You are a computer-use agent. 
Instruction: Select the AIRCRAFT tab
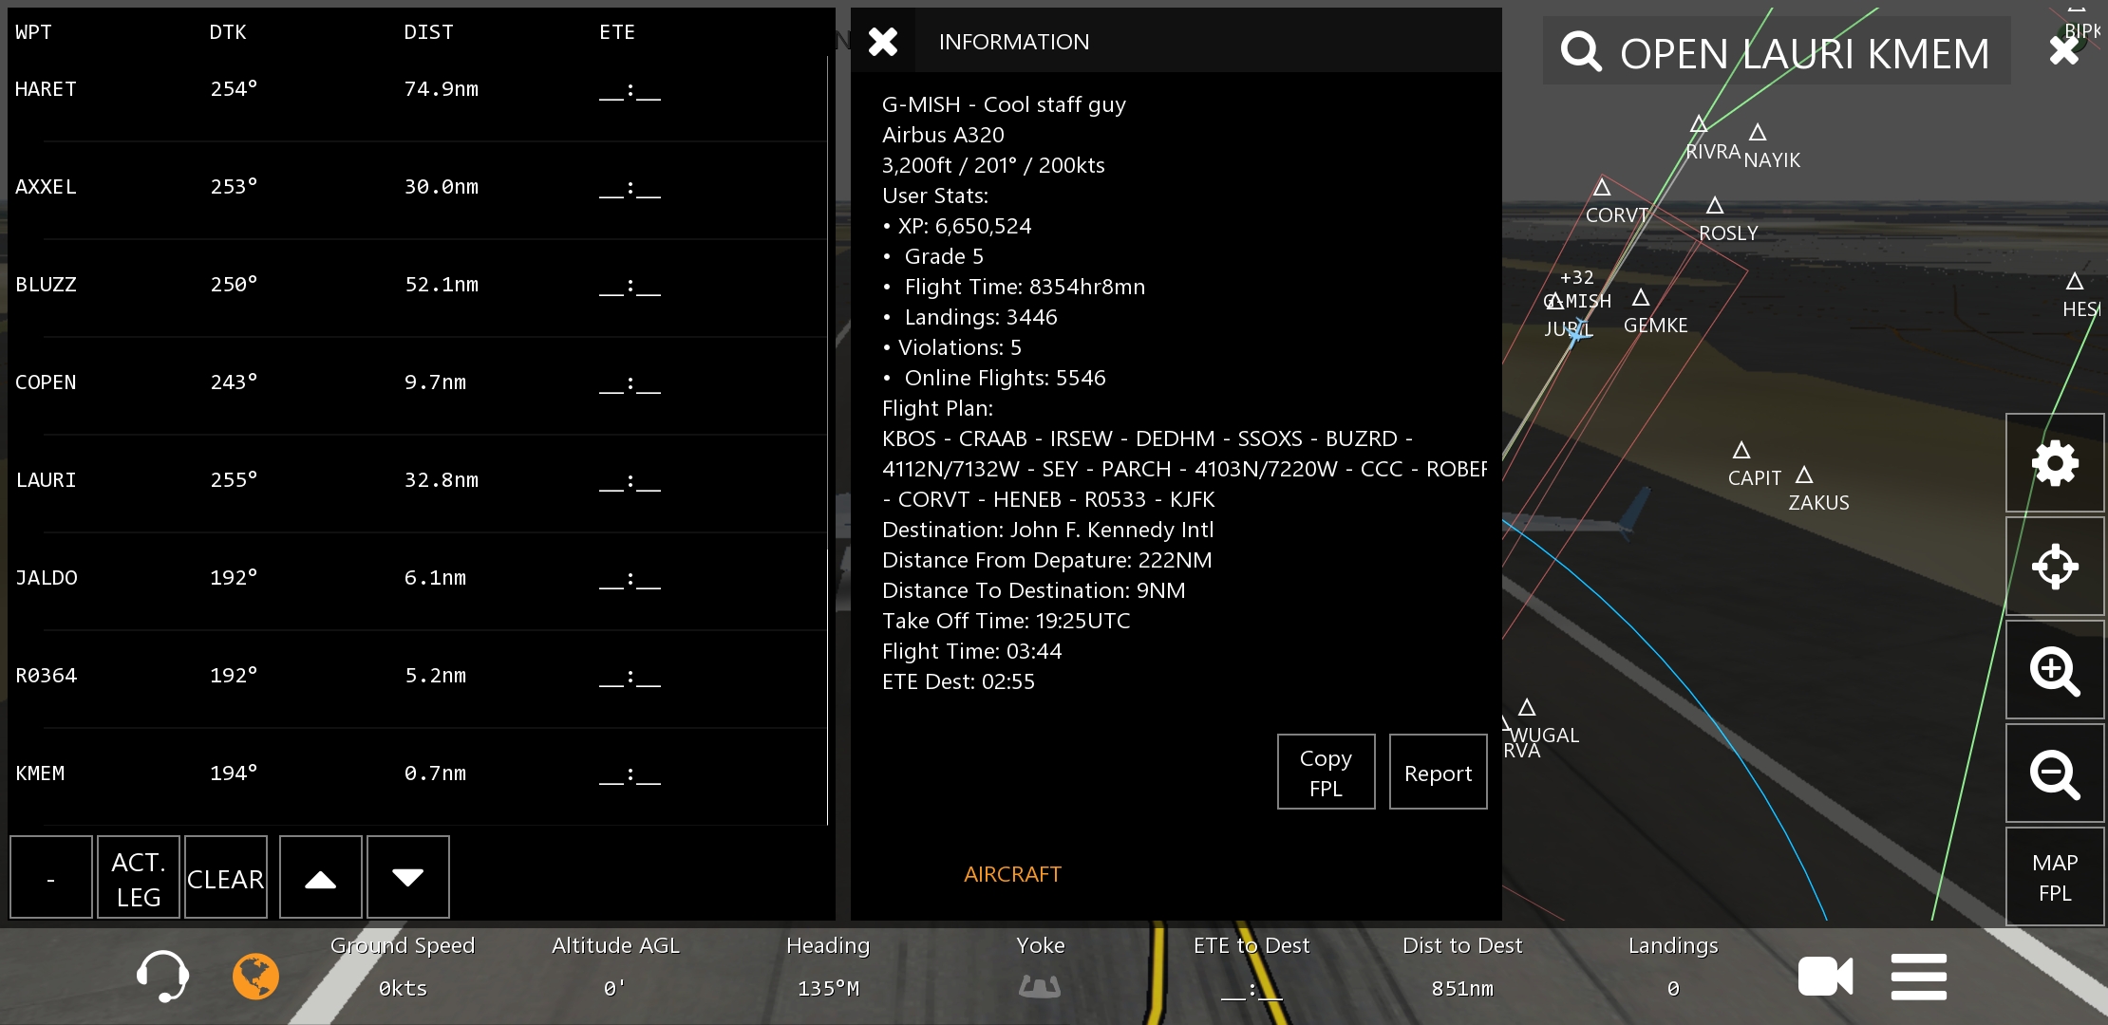(1012, 874)
